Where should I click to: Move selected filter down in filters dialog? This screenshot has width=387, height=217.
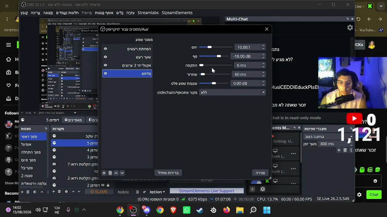(x=122, y=173)
